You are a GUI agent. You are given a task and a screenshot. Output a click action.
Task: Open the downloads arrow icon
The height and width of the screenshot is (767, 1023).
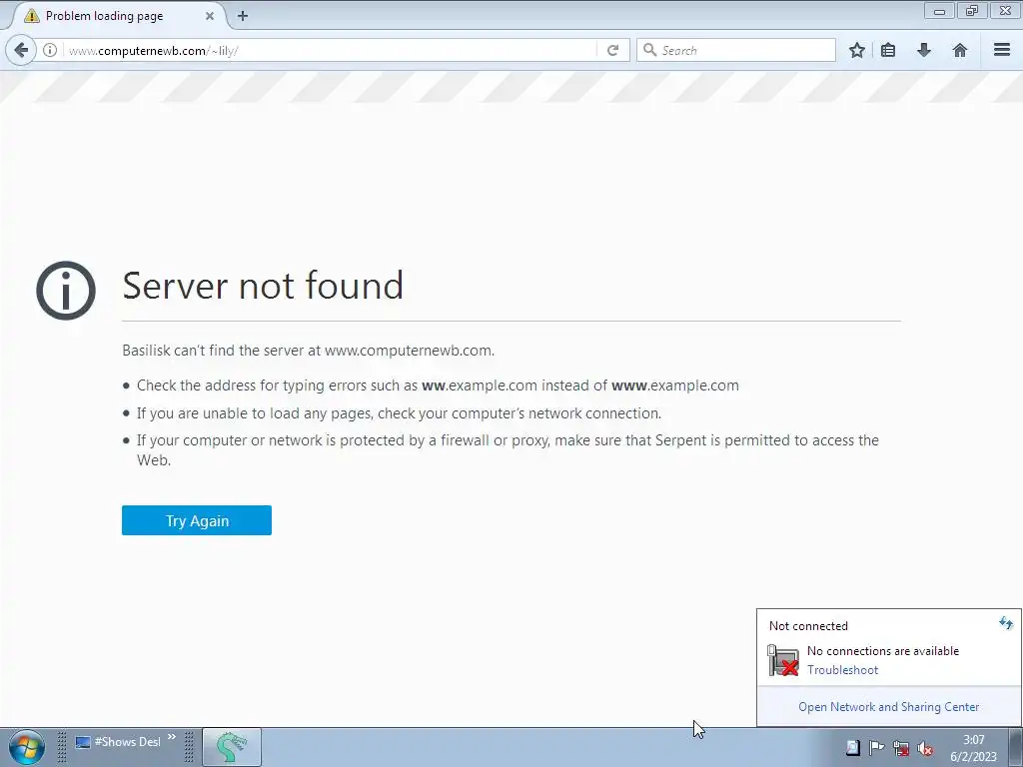(x=924, y=50)
